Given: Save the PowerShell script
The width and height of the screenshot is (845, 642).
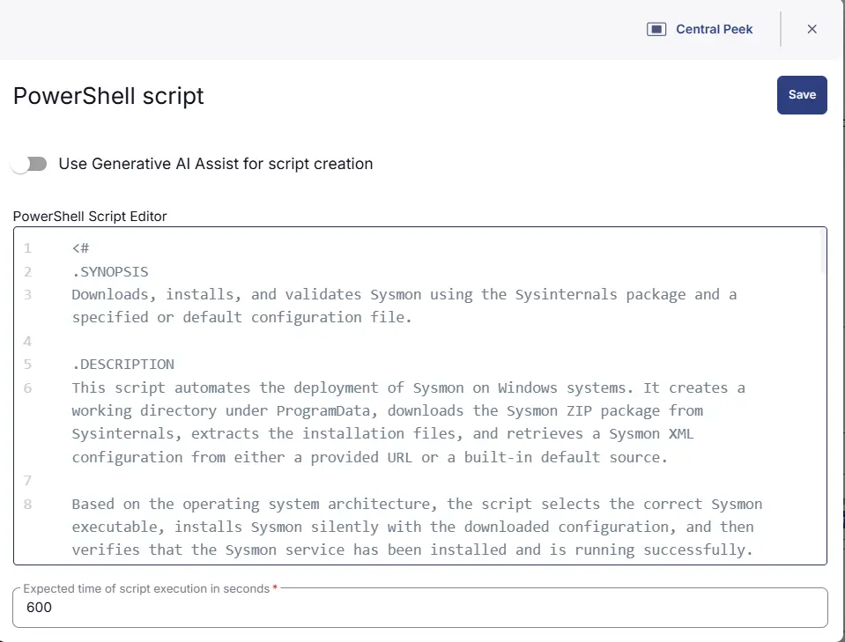Looking at the screenshot, I should (801, 95).
